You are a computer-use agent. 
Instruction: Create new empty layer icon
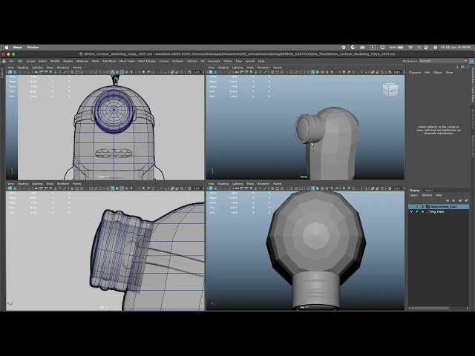[x=460, y=200]
